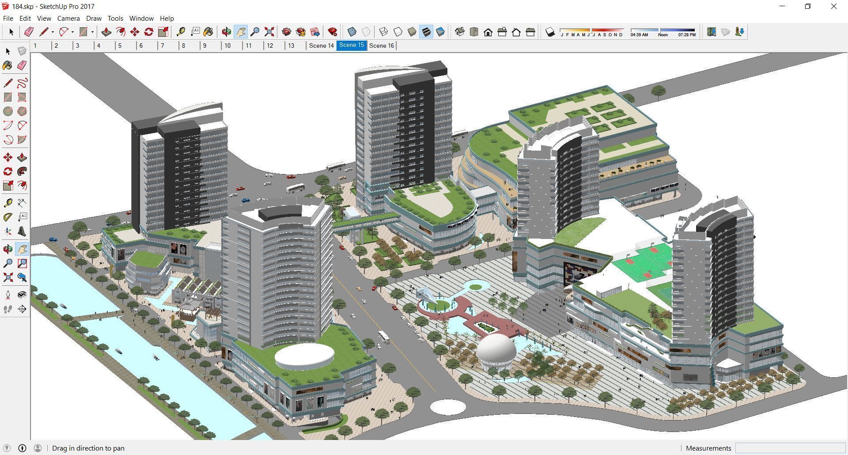This screenshot has width=848, height=455.
Task: Enable Monochrome face style
Action: click(440, 32)
